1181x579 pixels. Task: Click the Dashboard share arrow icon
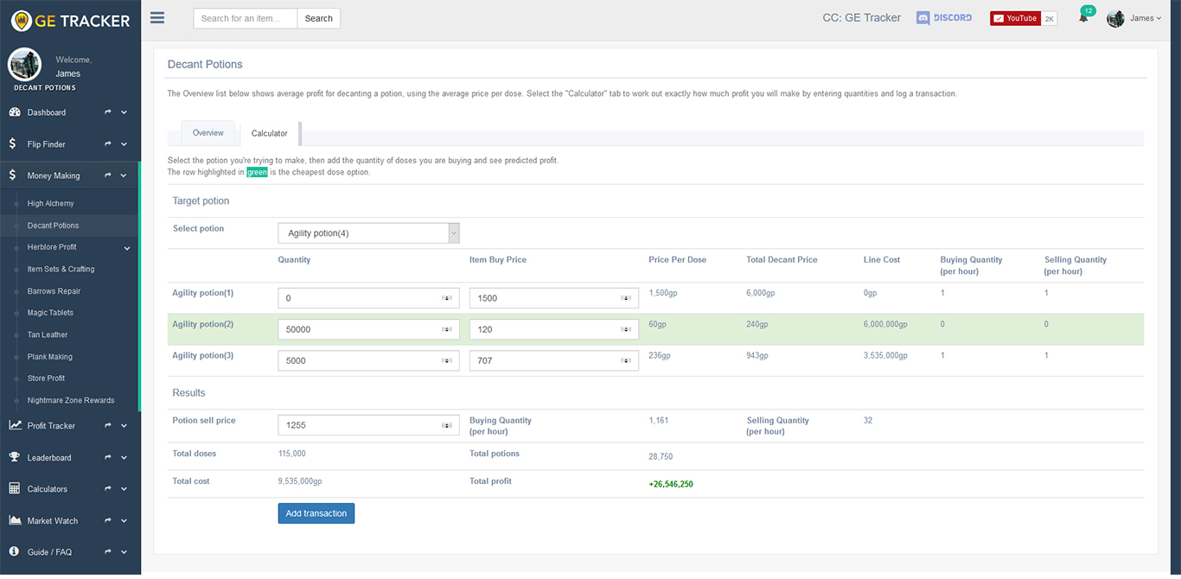pos(109,112)
